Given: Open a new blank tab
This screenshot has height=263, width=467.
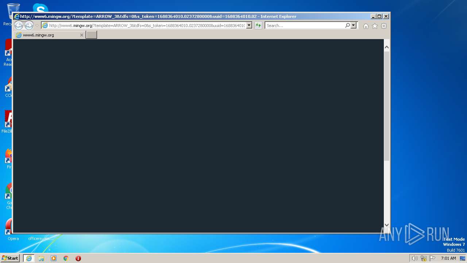Looking at the screenshot, I should click(91, 35).
